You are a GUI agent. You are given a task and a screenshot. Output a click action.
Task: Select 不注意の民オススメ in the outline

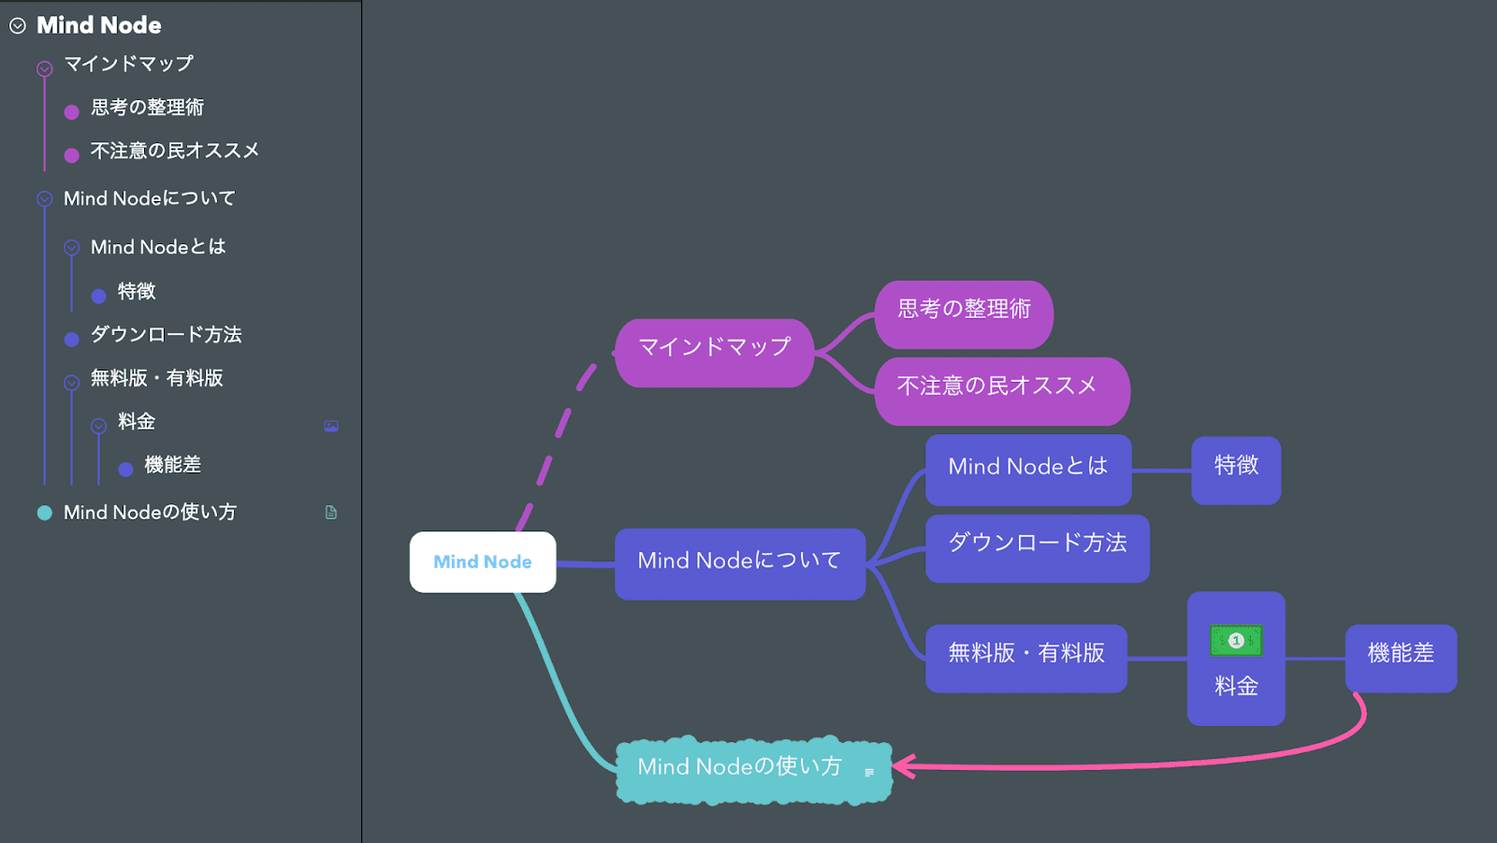[x=175, y=151]
